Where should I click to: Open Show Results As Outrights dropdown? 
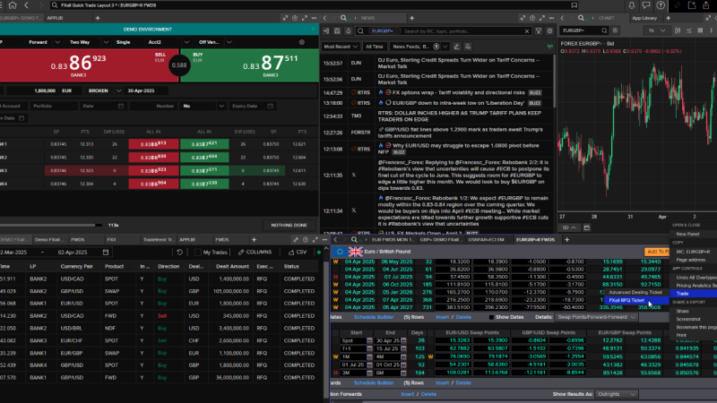(617, 394)
